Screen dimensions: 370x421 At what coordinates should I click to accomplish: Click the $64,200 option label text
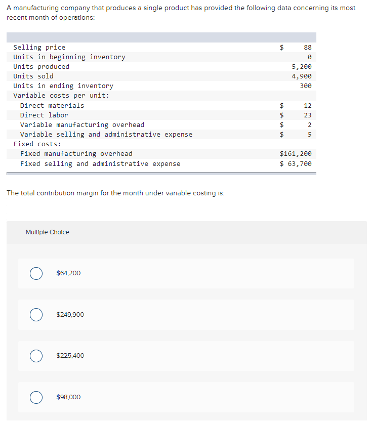(68, 273)
